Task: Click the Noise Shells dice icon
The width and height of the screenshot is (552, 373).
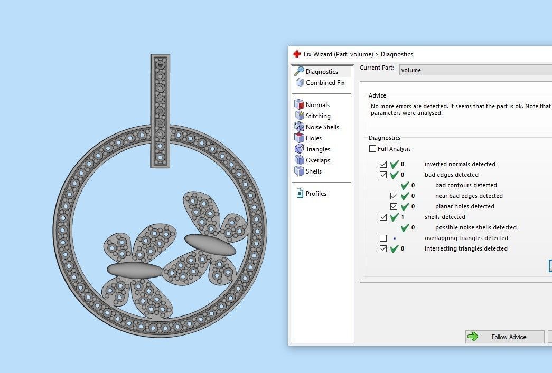Action: 299,127
